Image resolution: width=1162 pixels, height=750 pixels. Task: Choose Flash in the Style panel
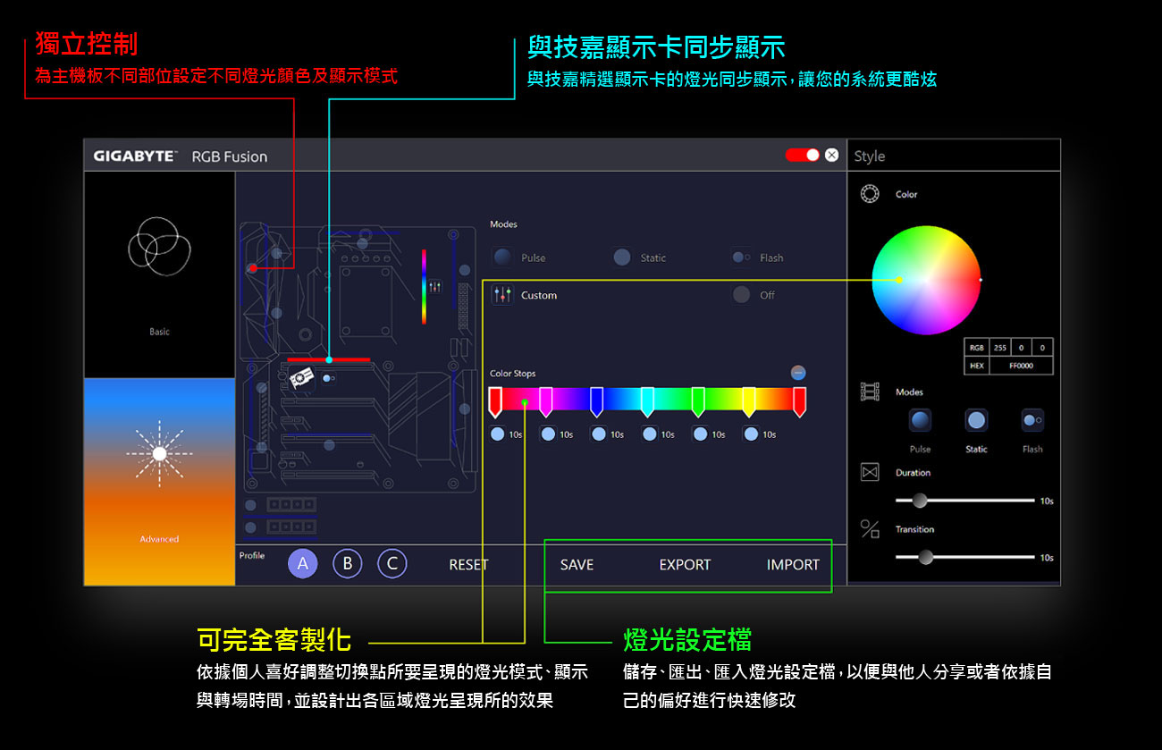coord(1032,420)
